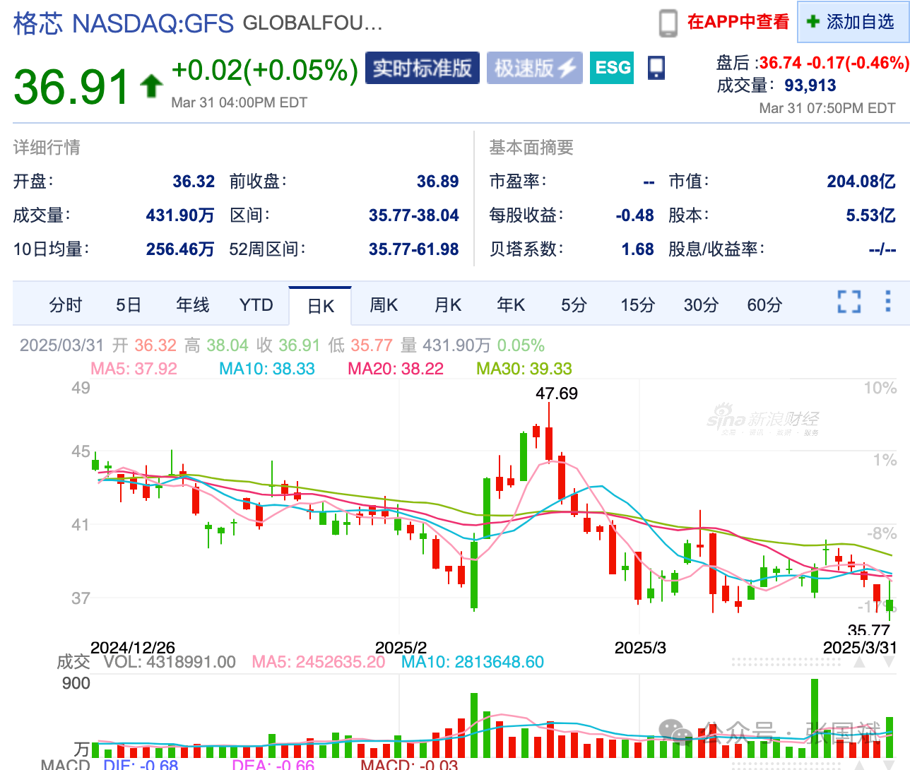The image size is (910, 770).
Task: Click the timestamp Mar 31 04:00PM EDT
Action: [240, 102]
